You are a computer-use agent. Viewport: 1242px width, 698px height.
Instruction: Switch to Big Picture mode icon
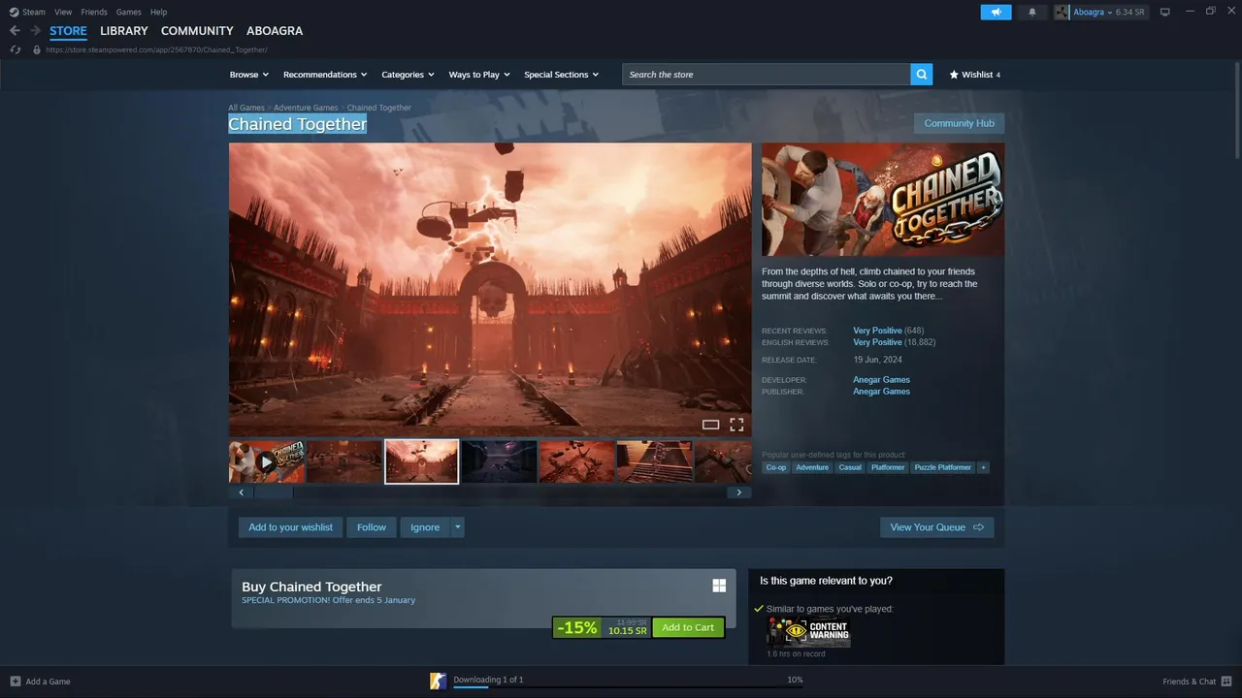pyautogui.click(x=1165, y=12)
